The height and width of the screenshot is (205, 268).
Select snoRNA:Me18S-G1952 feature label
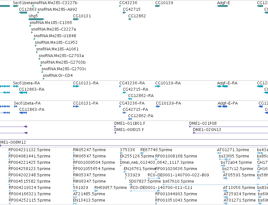[x=56, y=43]
